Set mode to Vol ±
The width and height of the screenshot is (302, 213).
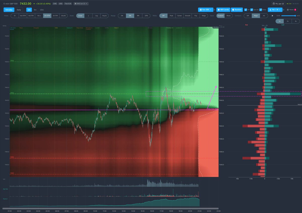tap(39, 16)
